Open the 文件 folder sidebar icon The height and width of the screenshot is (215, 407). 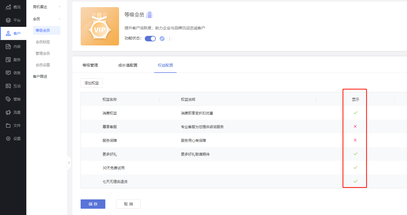click(9, 125)
